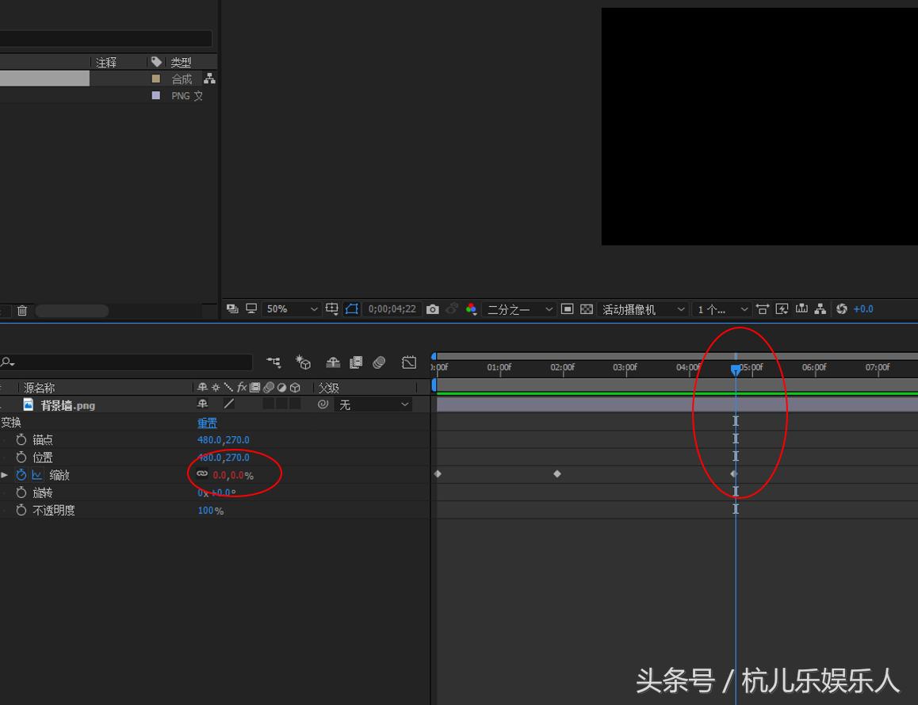The image size is (918, 705).
Task: Take a snapshot of the composition
Action: [x=433, y=308]
